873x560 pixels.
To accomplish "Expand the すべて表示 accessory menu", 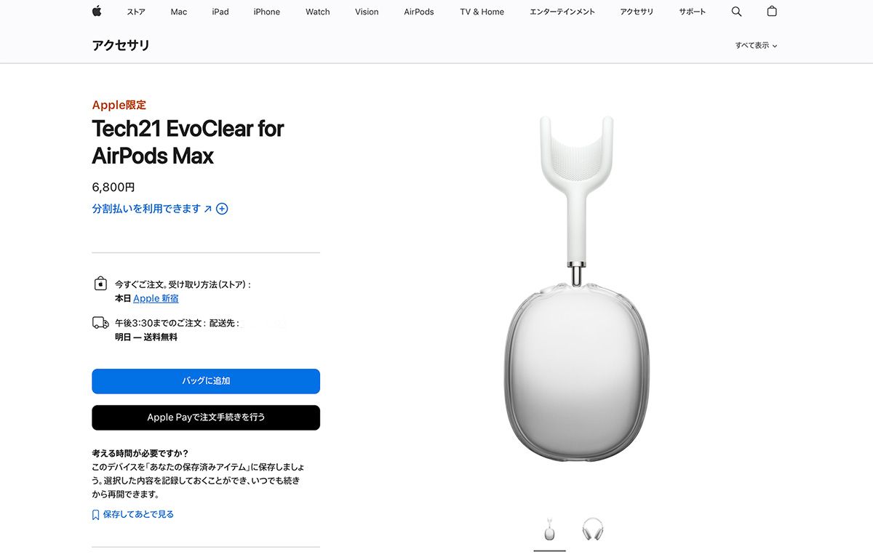I will [757, 45].
